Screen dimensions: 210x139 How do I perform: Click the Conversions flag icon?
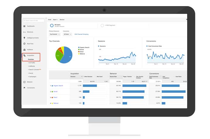(x=24, y=88)
